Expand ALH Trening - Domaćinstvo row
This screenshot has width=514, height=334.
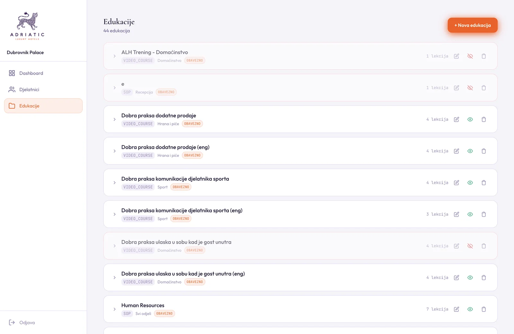click(x=114, y=56)
